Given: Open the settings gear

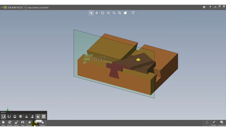Looking at the screenshot, I should 204,7.
